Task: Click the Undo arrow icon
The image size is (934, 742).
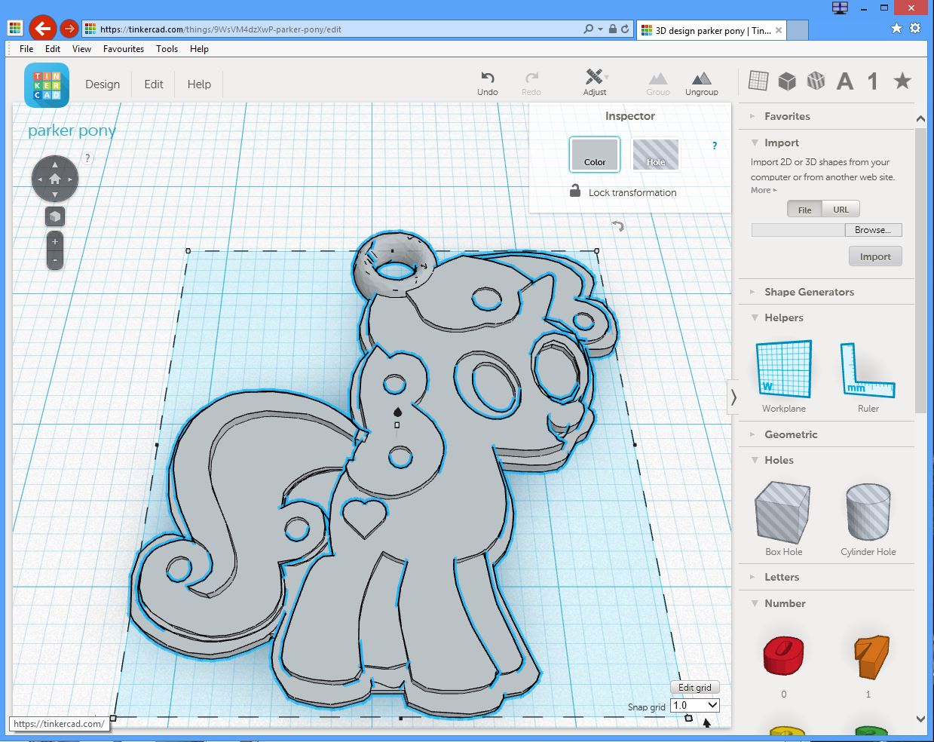Action: click(x=488, y=77)
